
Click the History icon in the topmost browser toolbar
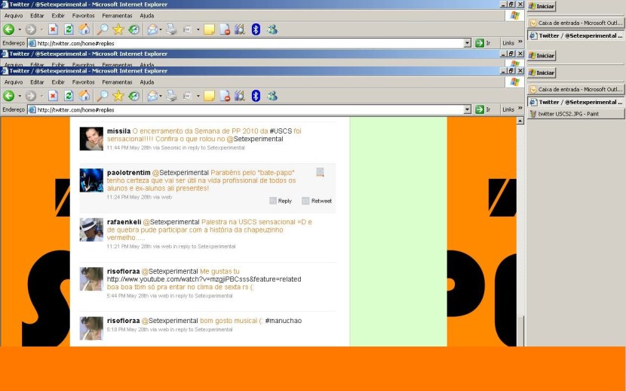133,29
